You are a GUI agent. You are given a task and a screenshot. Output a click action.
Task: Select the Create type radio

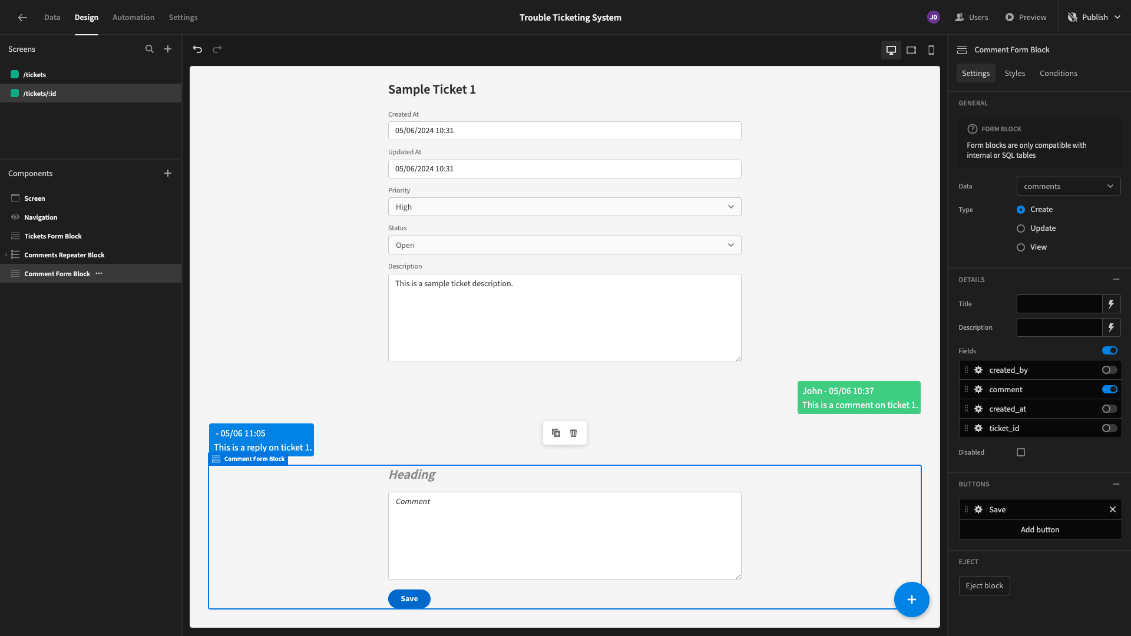pos(1021,210)
